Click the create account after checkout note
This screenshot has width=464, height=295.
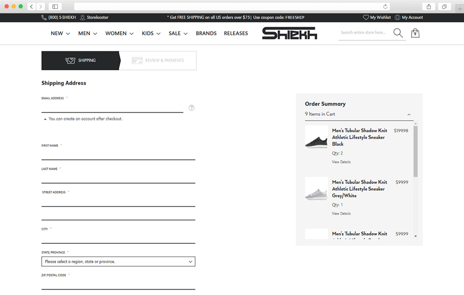[85, 119]
